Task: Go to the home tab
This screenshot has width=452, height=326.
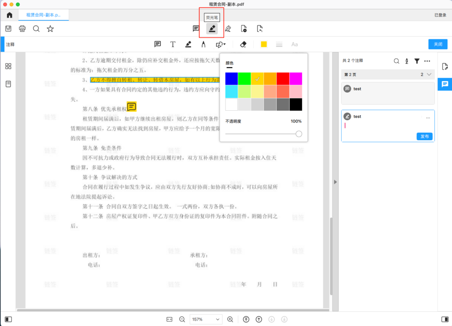Action: point(9,15)
